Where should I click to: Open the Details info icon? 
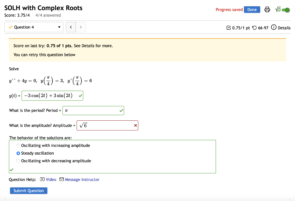274,27
